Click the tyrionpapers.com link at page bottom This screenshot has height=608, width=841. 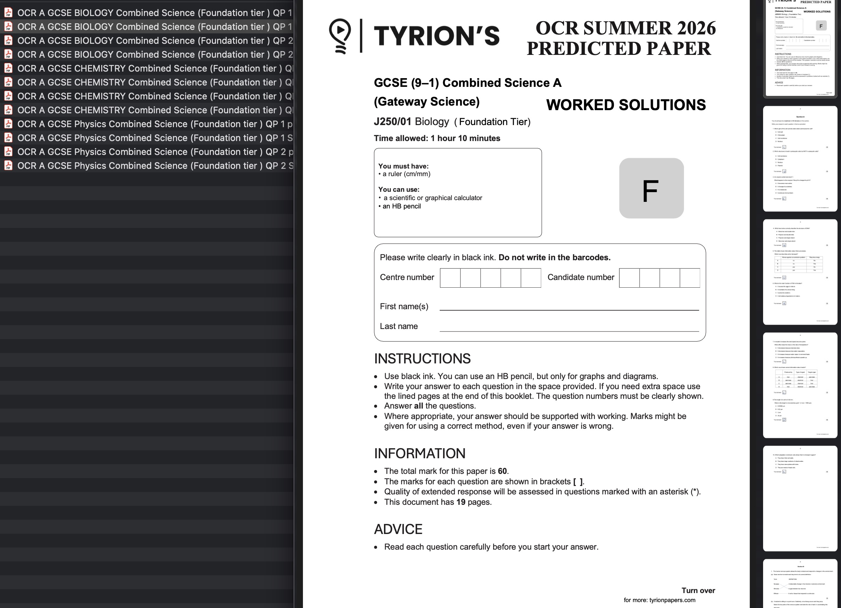click(672, 600)
